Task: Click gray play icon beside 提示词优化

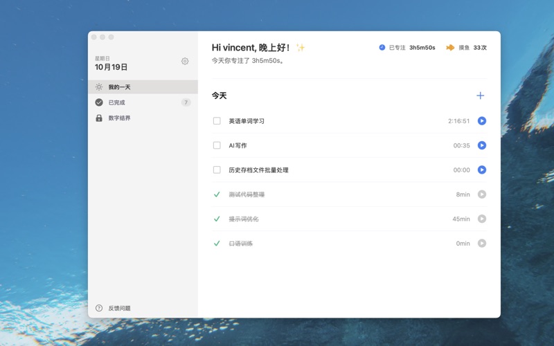Action: pos(482,219)
